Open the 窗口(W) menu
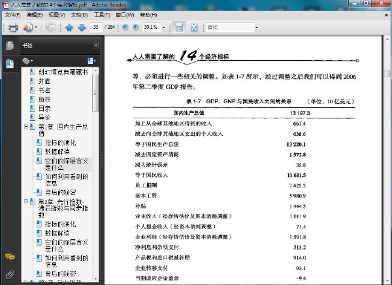 pos(125,15)
